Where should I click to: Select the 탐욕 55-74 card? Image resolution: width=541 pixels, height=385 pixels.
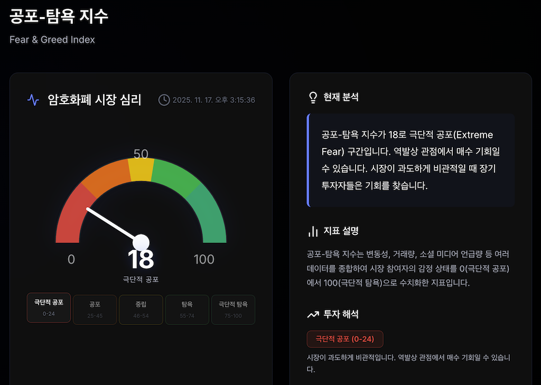(187, 309)
